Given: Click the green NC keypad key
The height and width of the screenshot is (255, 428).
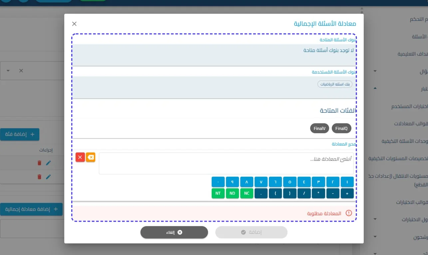Looking at the screenshot, I should pos(247,193).
